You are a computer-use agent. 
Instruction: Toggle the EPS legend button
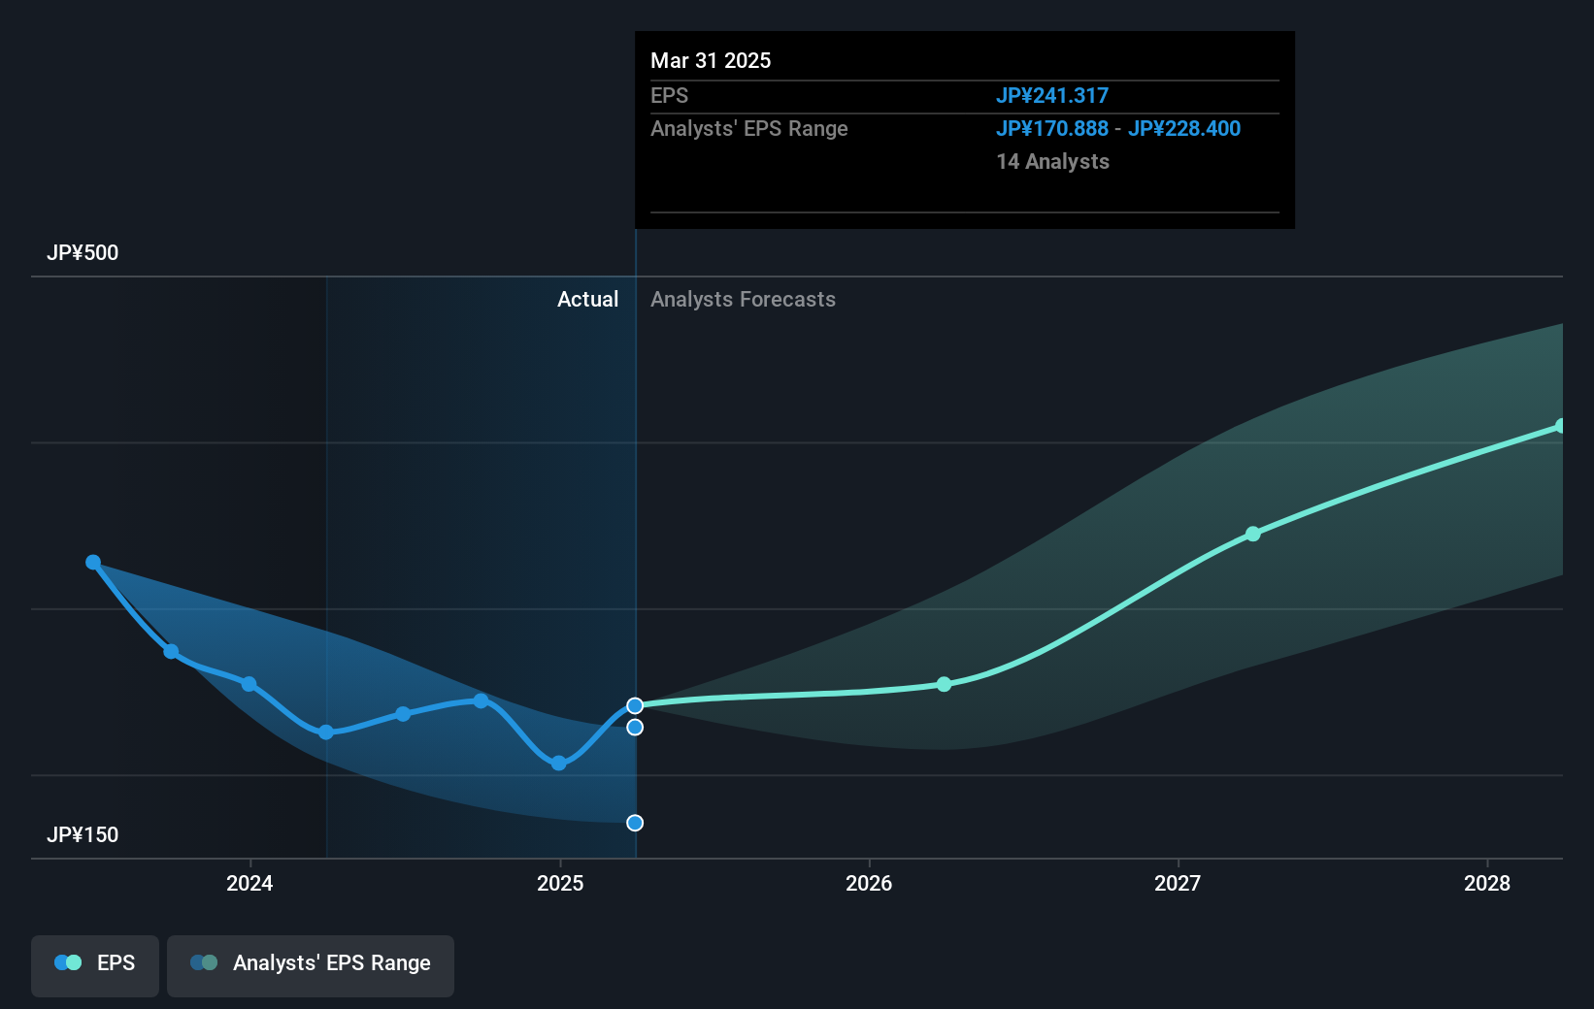click(95, 965)
